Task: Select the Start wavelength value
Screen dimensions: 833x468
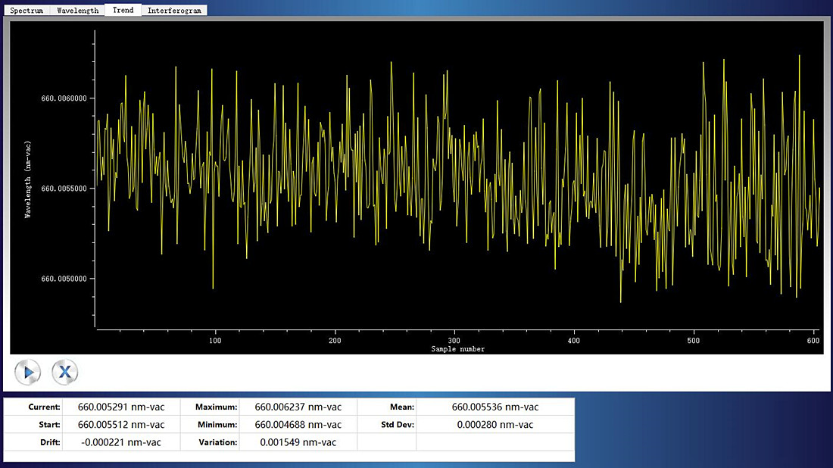Action: click(121, 424)
